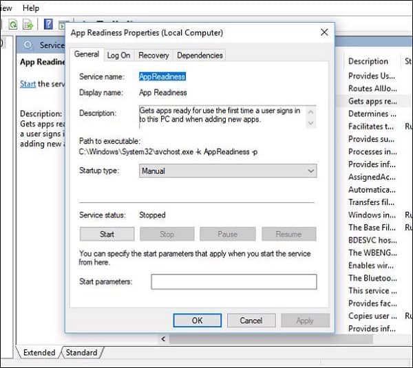This screenshot has height=368, width=413.
Task: Select the 'The Bluetoo...' row
Action: click(x=372, y=278)
